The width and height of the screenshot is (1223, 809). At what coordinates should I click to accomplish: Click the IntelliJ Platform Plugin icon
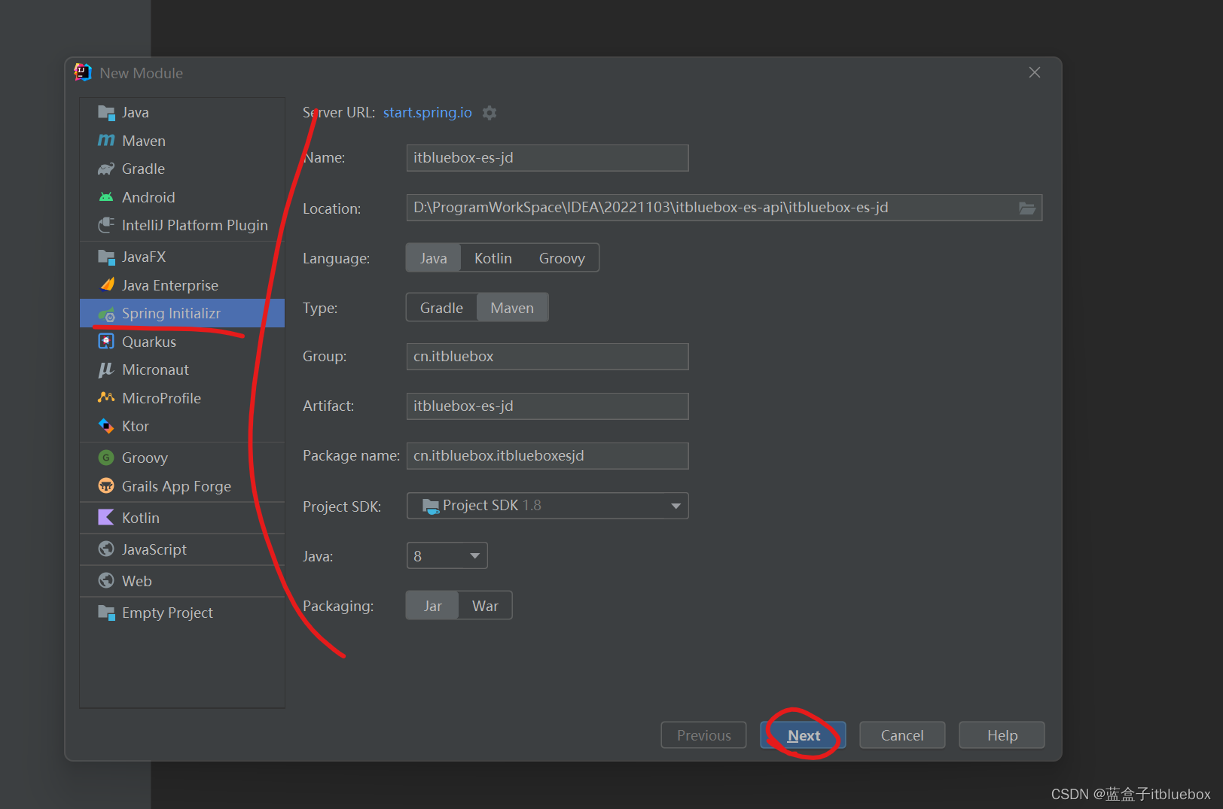point(106,225)
